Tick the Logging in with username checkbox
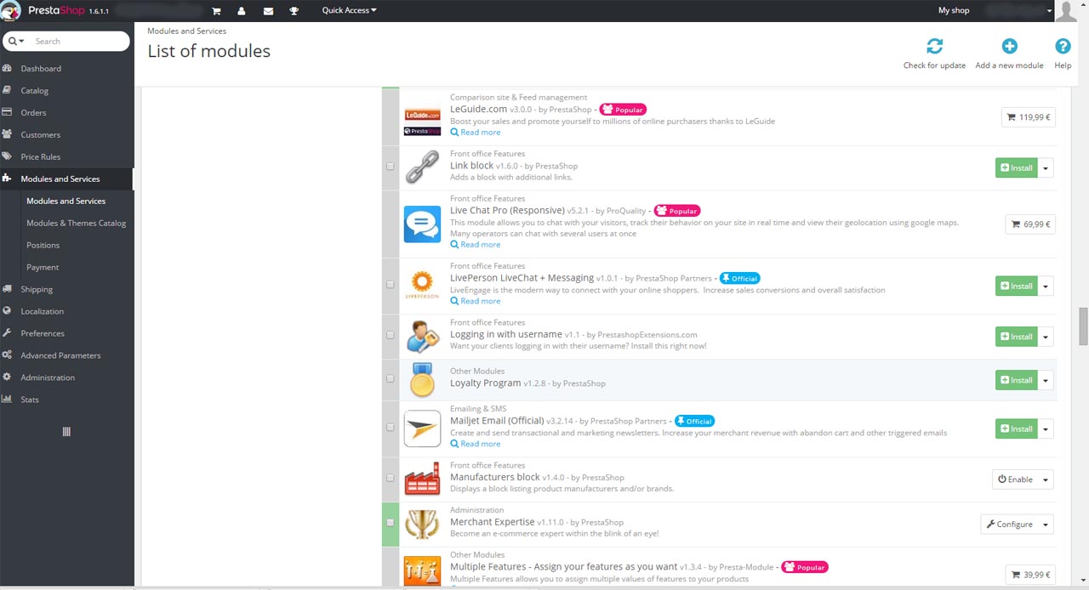 pos(391,335)
